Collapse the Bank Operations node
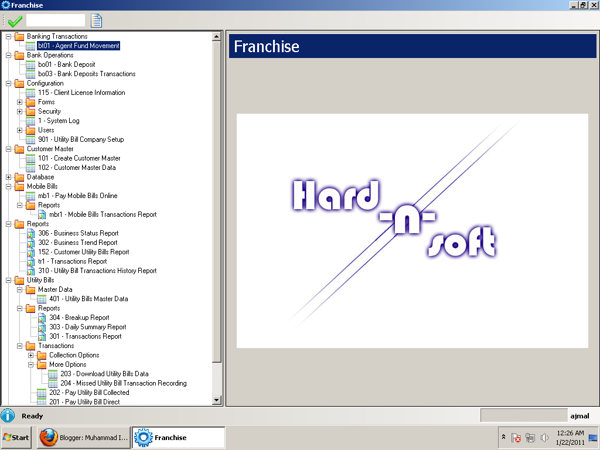Image resolution: width=600 pixels, height=450 pixels. click(x=8, y=55)
